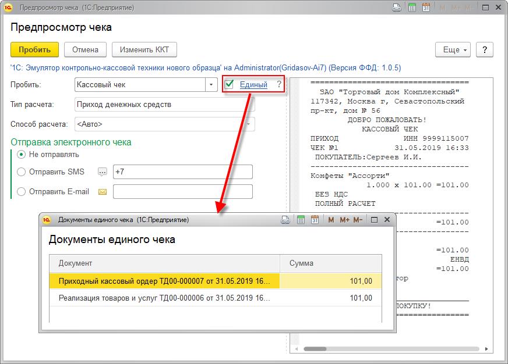This screenshot has width=508, height=364.
Task: Select the Отправить SMS radio button
Action: coord(22,172)
